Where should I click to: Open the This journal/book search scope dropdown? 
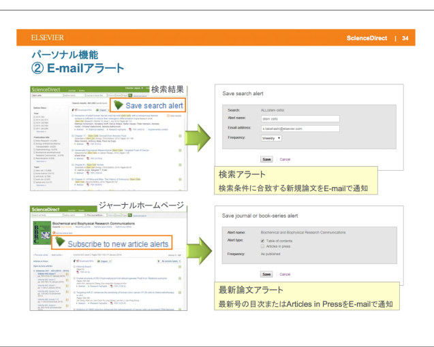click(96, 215)
